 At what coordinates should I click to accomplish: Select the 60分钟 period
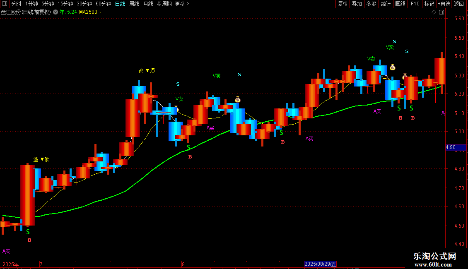tap(104, 4)
